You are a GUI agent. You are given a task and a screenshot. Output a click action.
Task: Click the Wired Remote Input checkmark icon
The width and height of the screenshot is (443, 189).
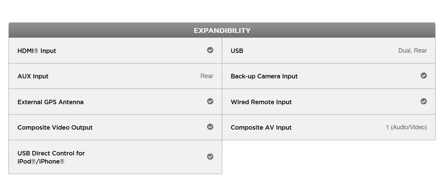[424, 101]
